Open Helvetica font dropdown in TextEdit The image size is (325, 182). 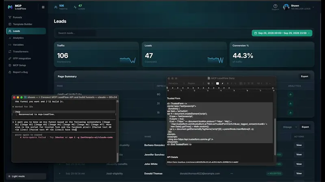176,83
